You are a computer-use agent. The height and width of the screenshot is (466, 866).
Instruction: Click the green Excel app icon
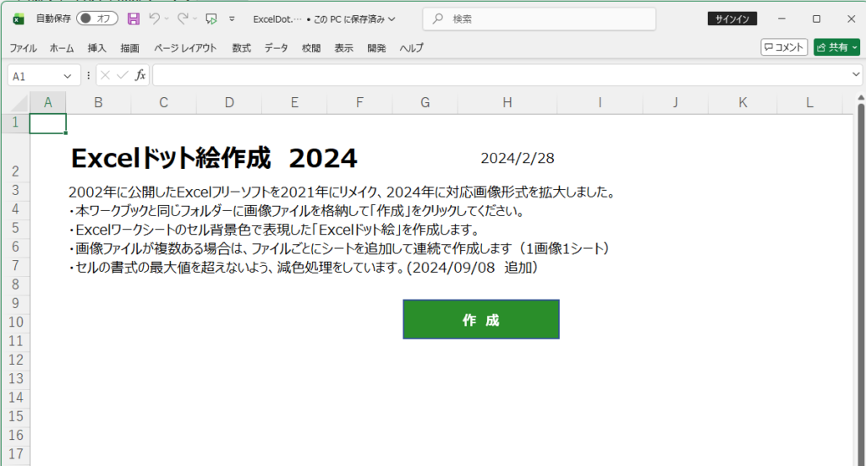click(x=19, y=19)
